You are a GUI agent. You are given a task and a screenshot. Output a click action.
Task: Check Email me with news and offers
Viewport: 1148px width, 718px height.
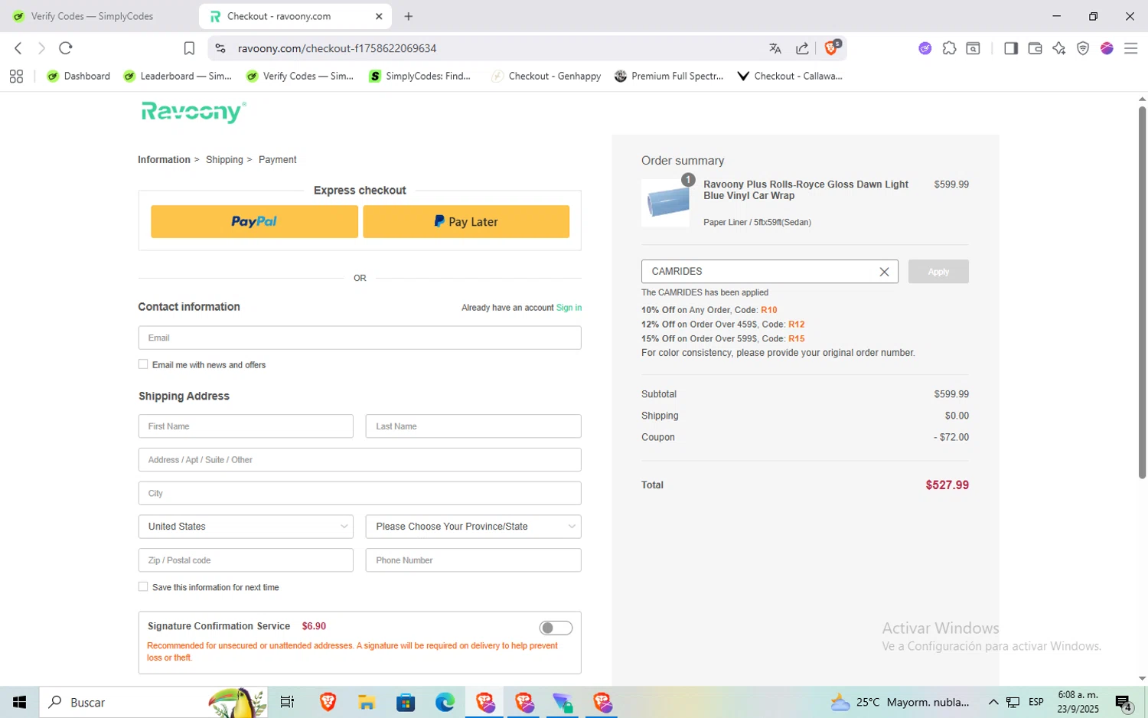coord(143,364)
